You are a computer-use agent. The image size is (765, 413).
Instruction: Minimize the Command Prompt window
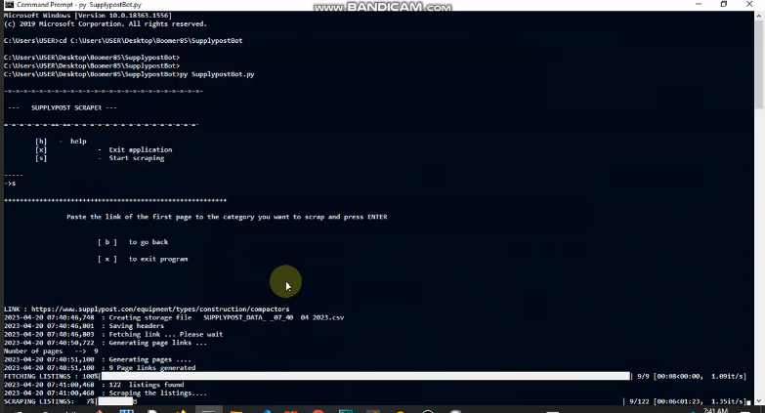click(x=699, y=4)
